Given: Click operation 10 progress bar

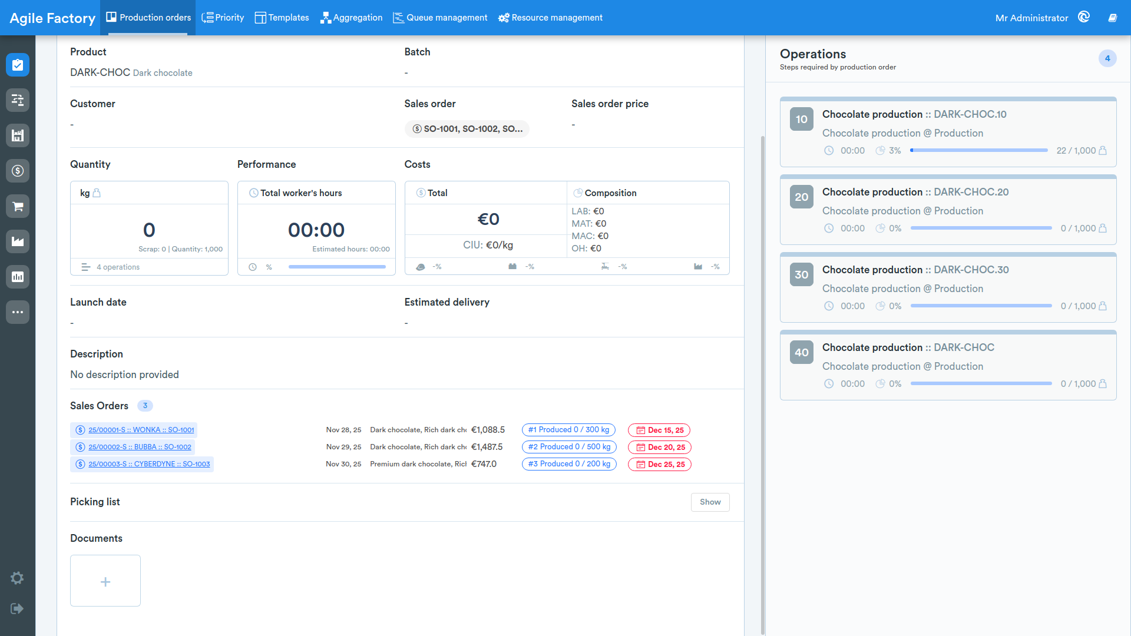Looking at the screenshot, I should point(979,150).
